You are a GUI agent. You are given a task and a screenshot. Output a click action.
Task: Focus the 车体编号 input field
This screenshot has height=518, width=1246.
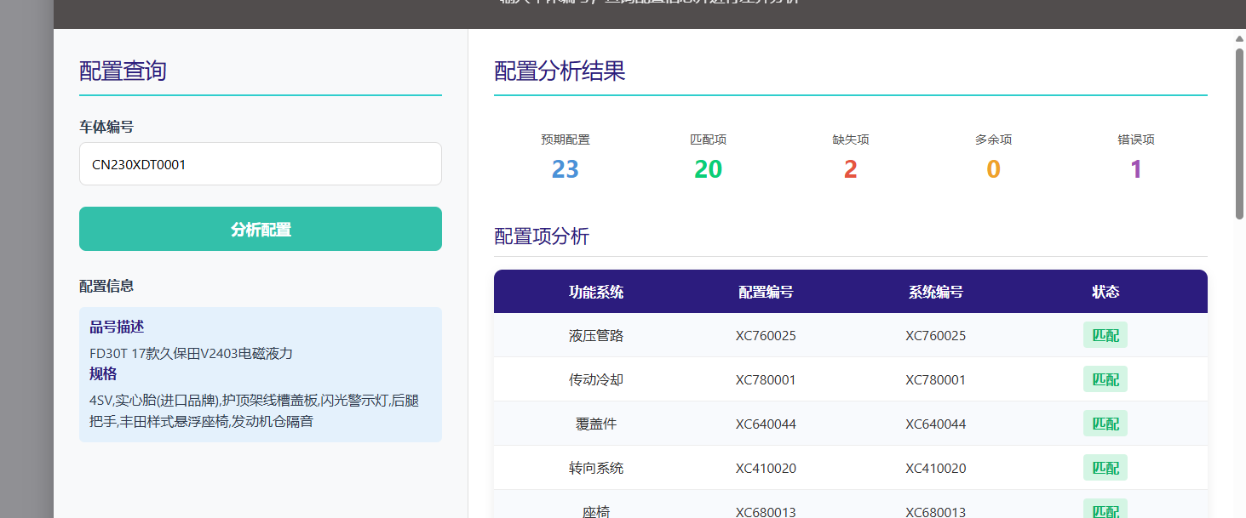(260, 164)
